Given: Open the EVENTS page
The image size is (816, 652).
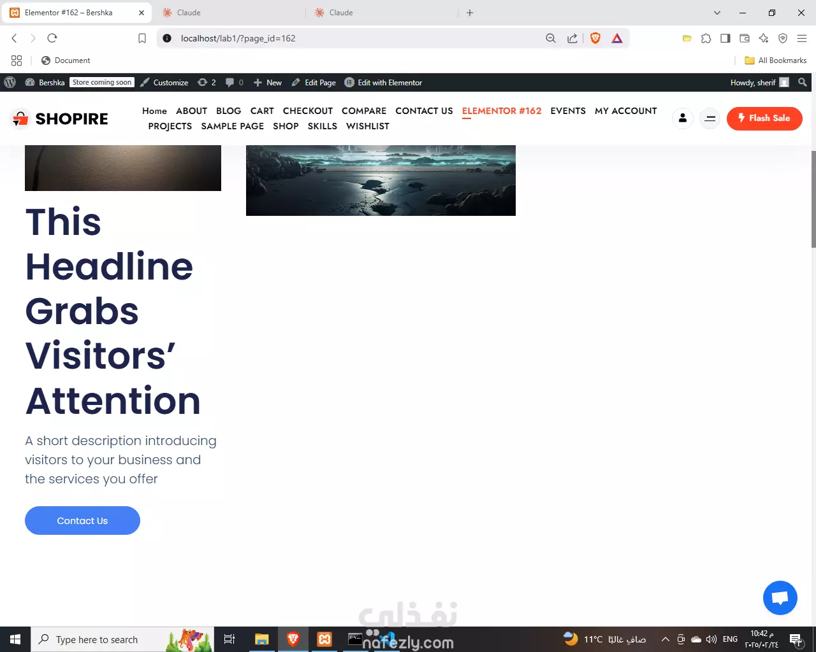Looking at the screenshot, I should [568, 111].
